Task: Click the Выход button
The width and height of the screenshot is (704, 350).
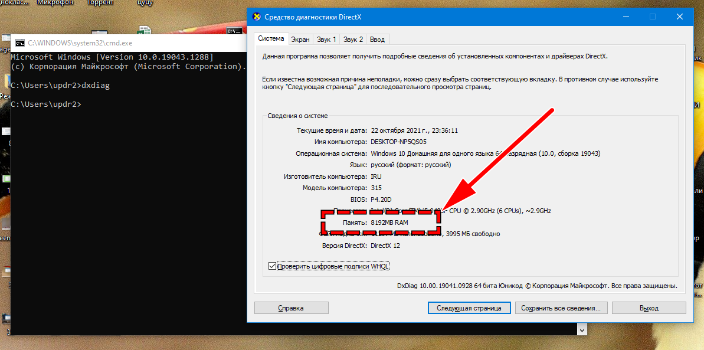Action: tap(649, 308)
